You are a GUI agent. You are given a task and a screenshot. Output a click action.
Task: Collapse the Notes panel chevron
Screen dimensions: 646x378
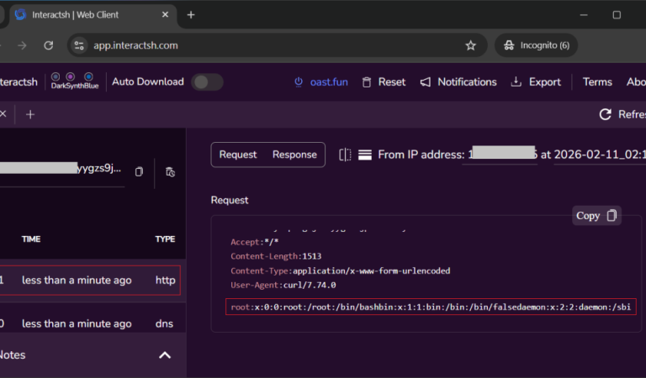165,355
